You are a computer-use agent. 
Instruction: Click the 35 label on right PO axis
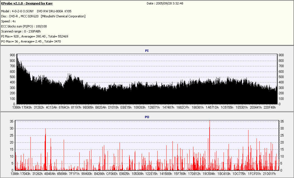coord(282,121)
